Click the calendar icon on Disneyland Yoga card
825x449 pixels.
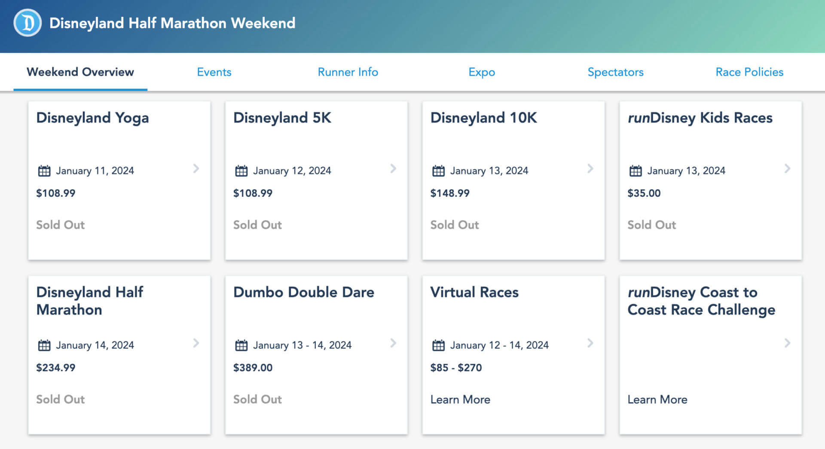pos(44,171)
